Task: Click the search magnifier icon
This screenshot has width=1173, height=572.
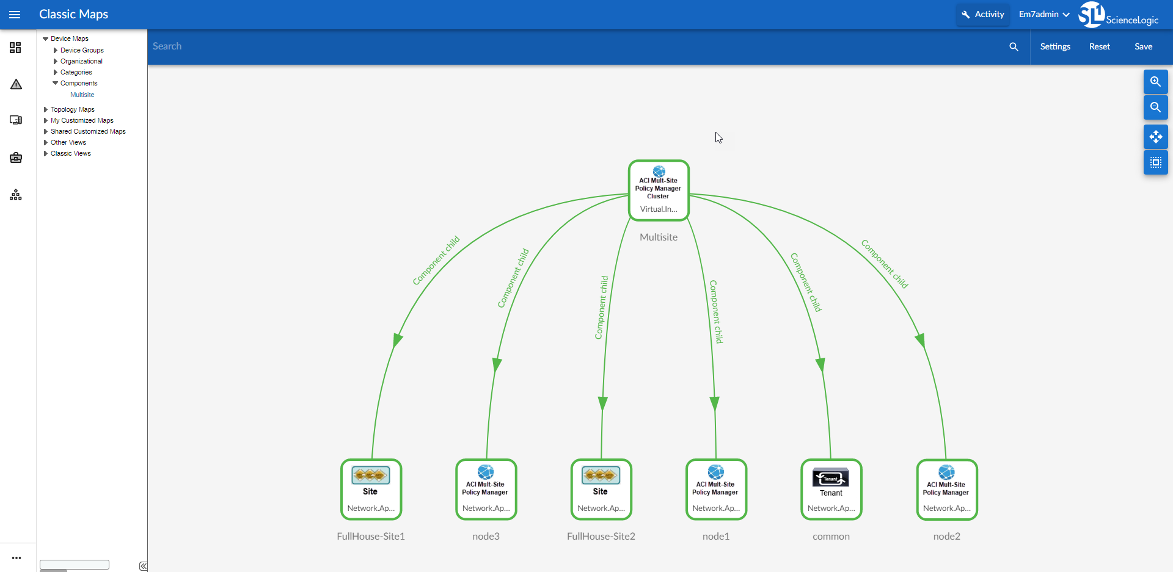Action: 1014,46
